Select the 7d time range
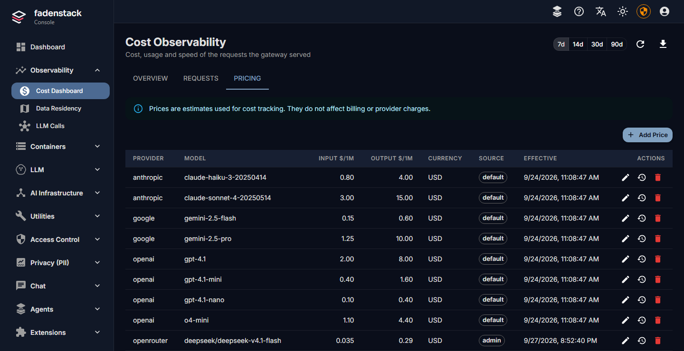Screen dimensions: 684x351 [561, 44]
